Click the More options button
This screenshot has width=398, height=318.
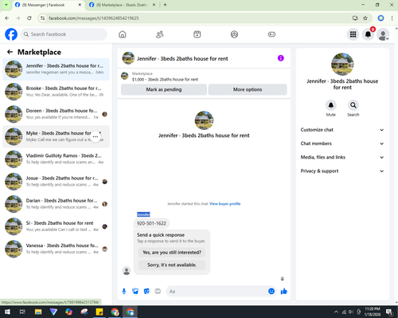pyautogui.click(x=248, y=89)
